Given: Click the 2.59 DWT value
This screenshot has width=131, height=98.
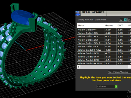Looking at the screenshot, I should (120, 53).
